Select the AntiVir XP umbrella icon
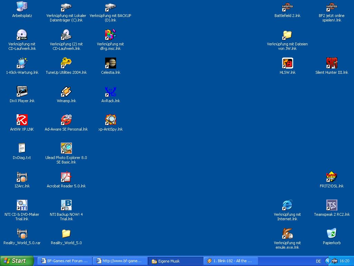Image resolution: width=354 pixels, height=266 pixels. (x=22, y=120)
